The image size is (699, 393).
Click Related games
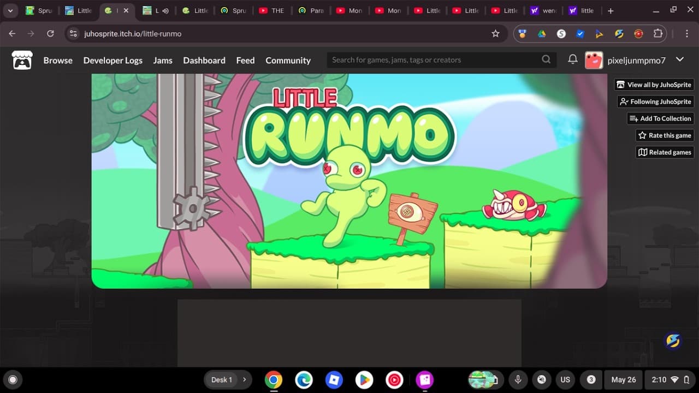coord(665,152)
